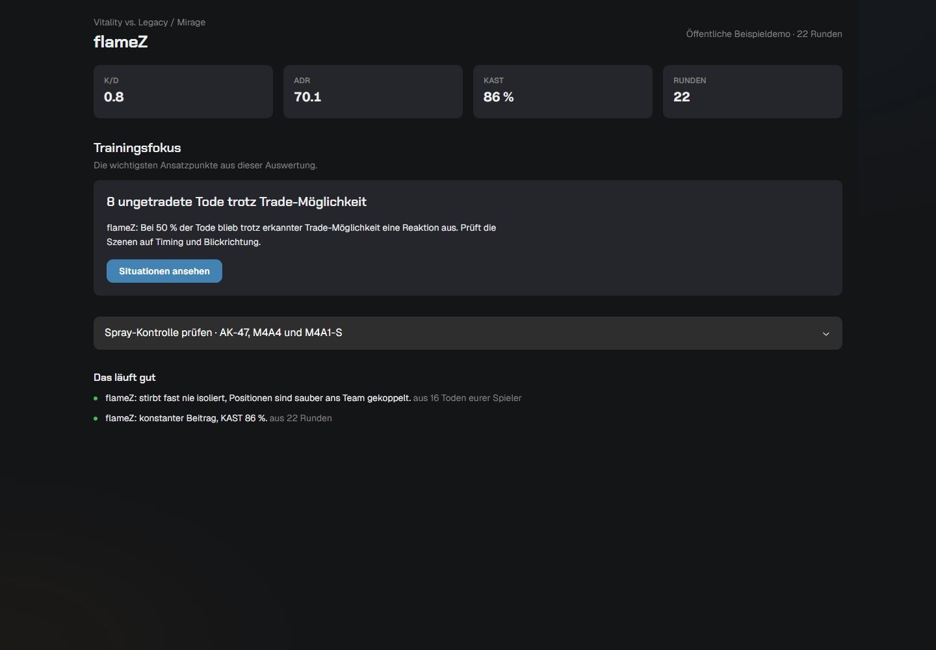
Task: Click the "Das läuft gut" heading
Action: click(125, 378)
